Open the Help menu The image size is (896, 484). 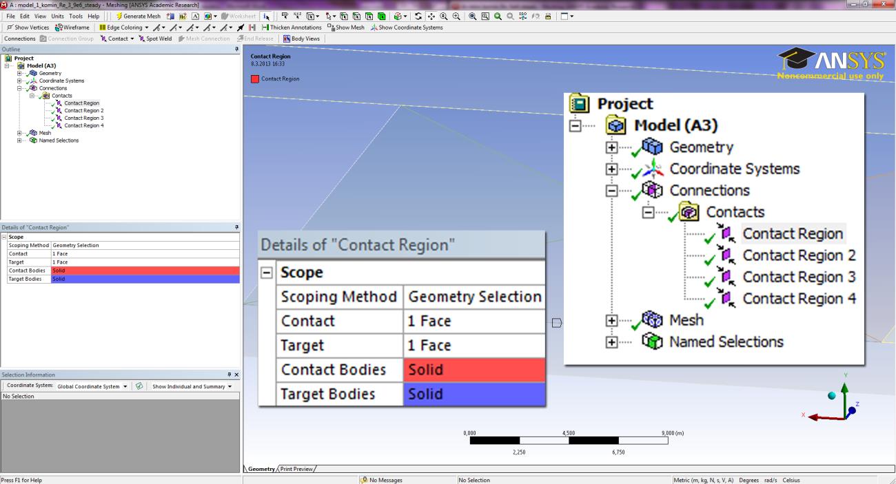click(93, 16)
